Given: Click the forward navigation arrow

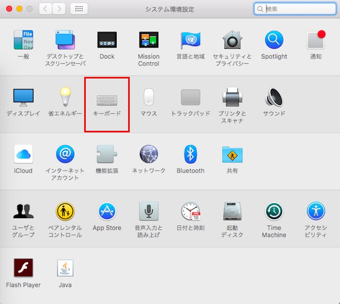Looking at the screenshot, I should (59, 9).
